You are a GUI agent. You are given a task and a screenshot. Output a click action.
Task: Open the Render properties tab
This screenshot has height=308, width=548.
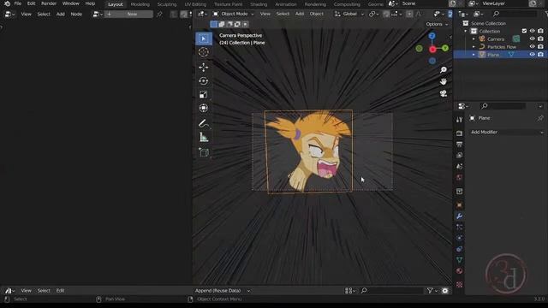point(459,133)
